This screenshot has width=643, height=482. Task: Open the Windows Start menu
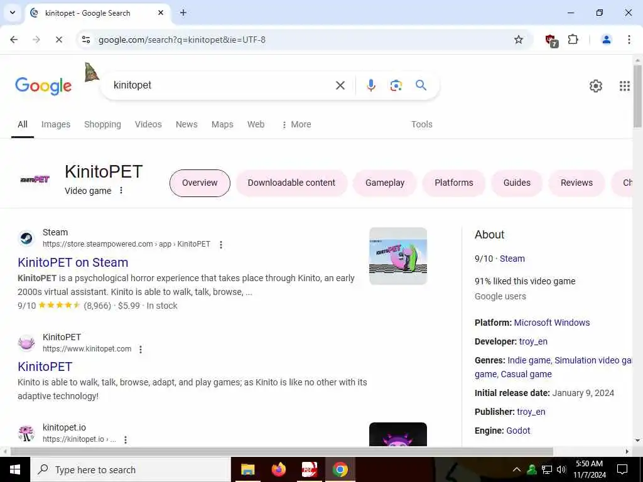pyautogui.click(x=15, y=469)
